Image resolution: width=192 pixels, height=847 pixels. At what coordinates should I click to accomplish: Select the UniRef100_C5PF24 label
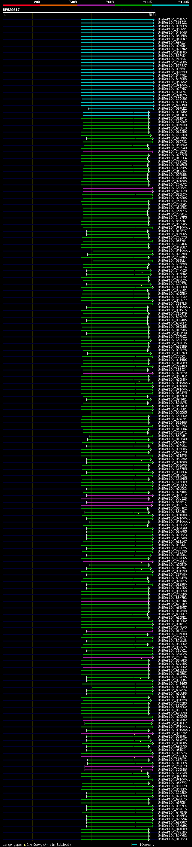(172, 188)
